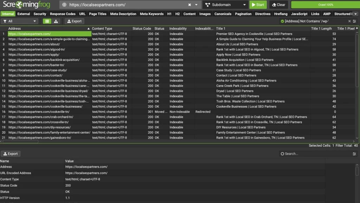The height and width of the screenshot is (203, 360).
Task: Open lower panel search settings icon
Action: click(x=354, y=154)
